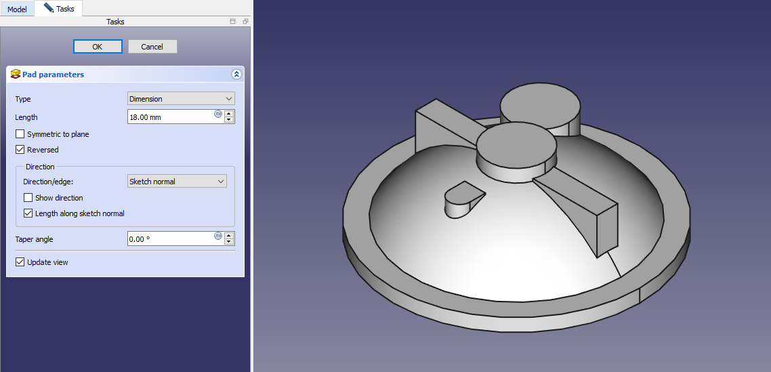
Task: Disable Length along sketch normal
Action: coord(28,213)
